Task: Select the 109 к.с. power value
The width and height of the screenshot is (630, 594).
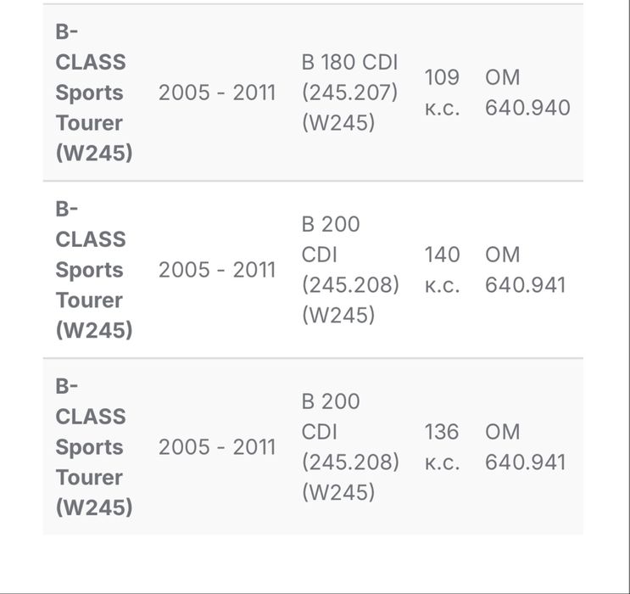Action: [442, 92]
